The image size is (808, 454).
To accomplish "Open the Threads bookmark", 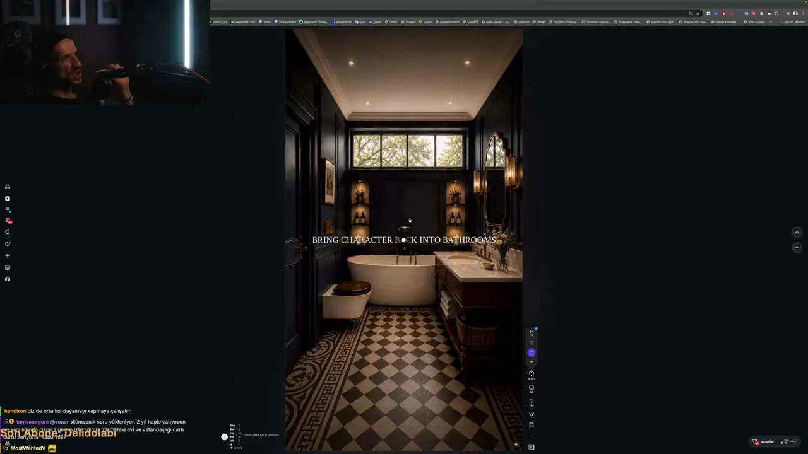I will pos(408,21).
